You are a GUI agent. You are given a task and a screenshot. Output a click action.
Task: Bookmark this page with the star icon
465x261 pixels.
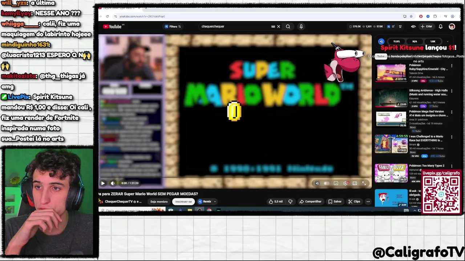click(411, 16)
